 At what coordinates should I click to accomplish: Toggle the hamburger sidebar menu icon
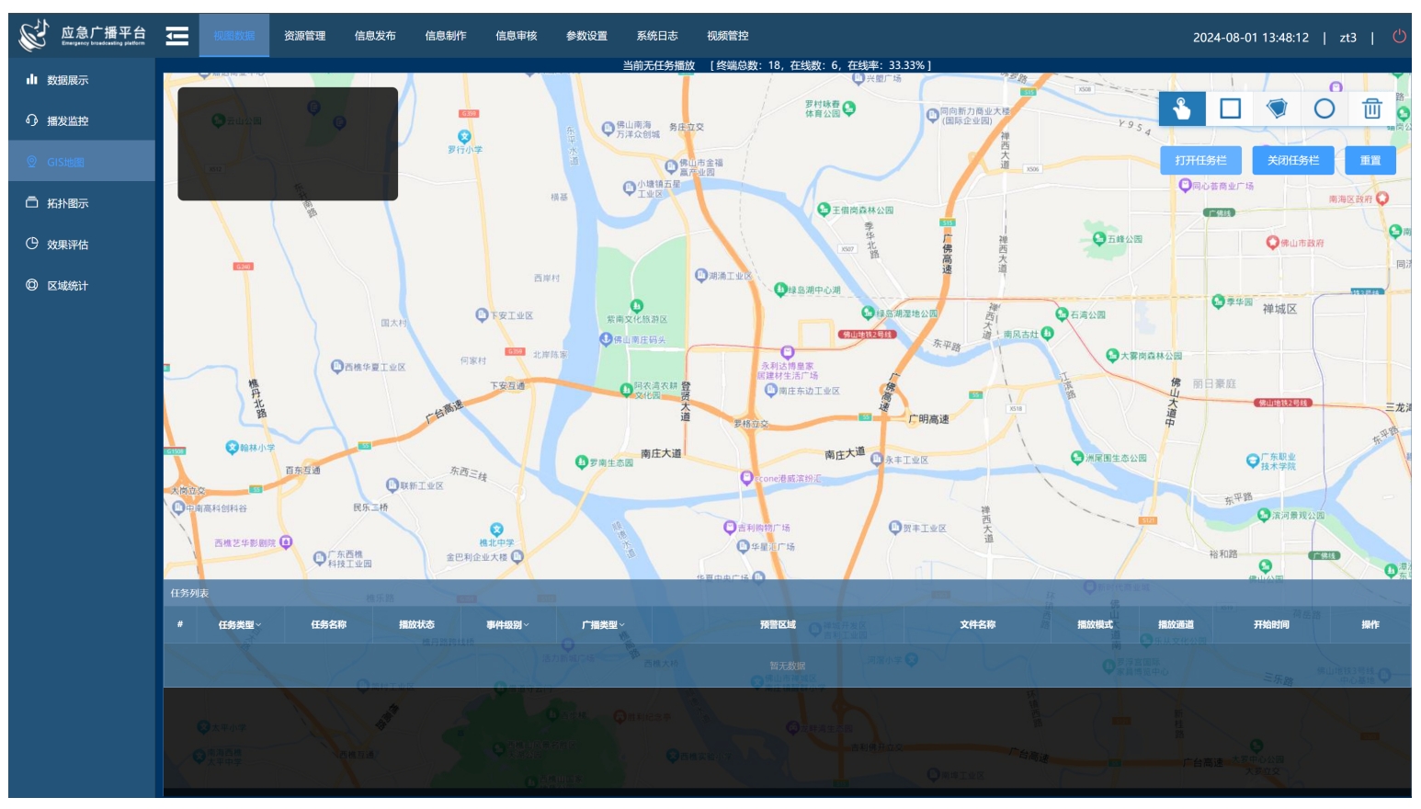click(x=176, y=36)
